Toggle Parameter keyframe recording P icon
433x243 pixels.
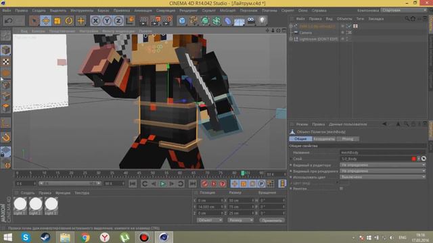(261, 184)
